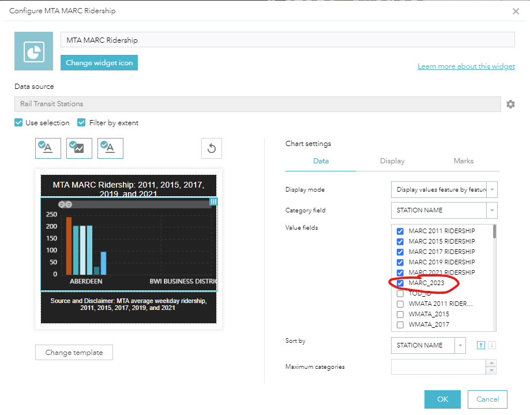The height and width of the screenshot is (415, 530).
Task: Switch to the Marks tab
Action: [464, 161]
